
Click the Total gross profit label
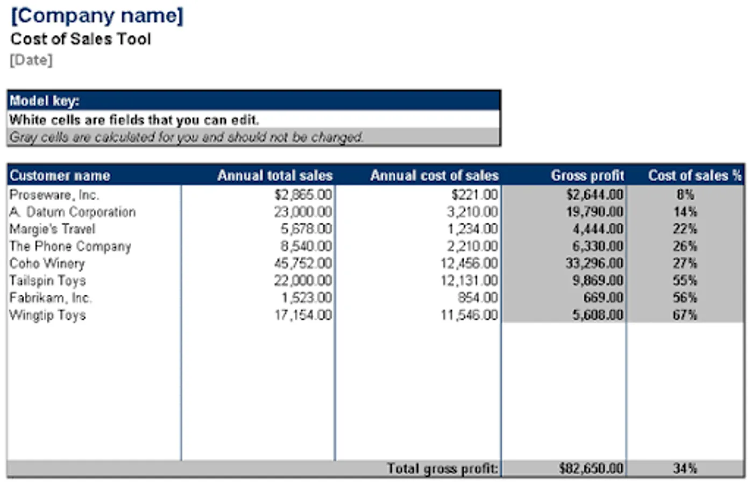pos(443,468)
